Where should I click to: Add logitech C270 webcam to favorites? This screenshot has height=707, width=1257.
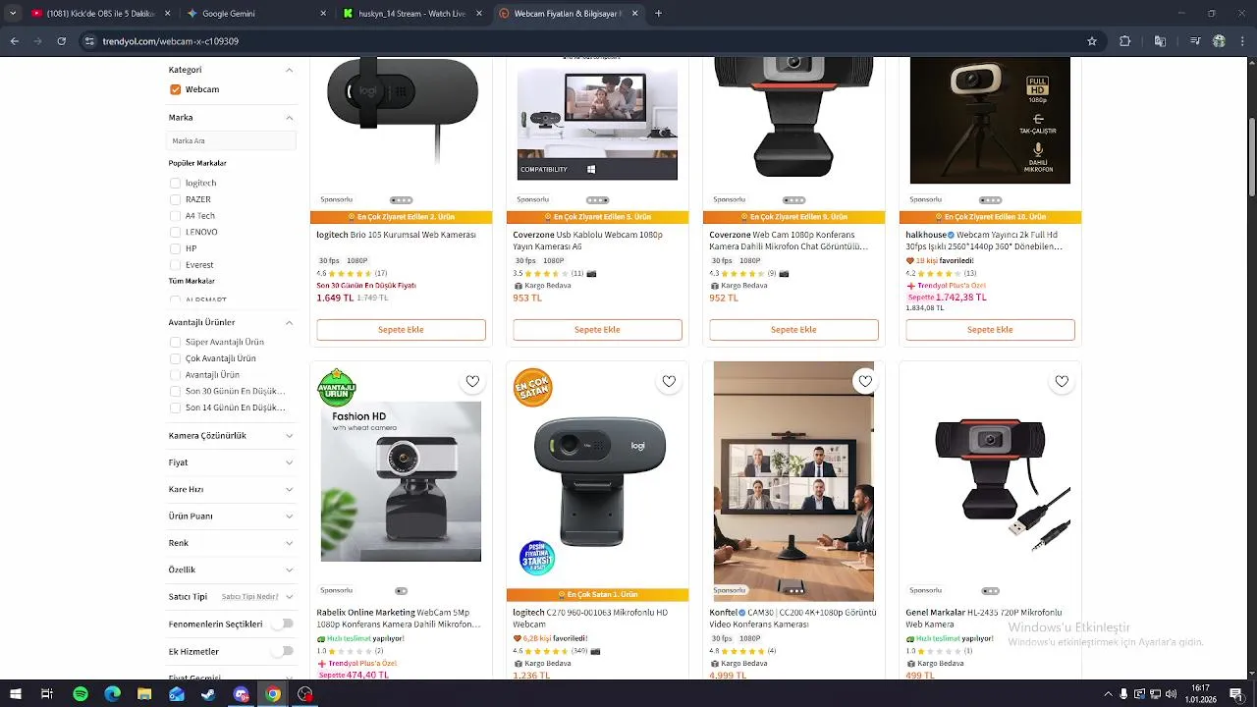(669, 381)
